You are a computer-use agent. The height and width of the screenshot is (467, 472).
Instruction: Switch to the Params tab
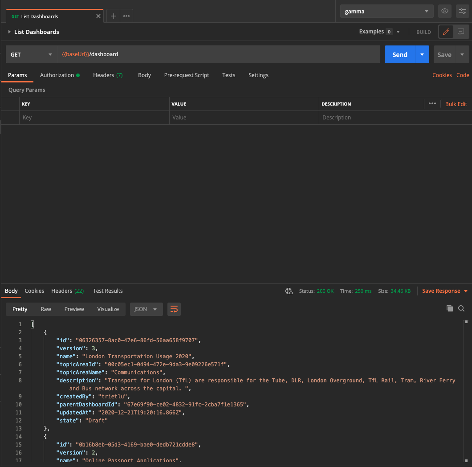(17, 75)
